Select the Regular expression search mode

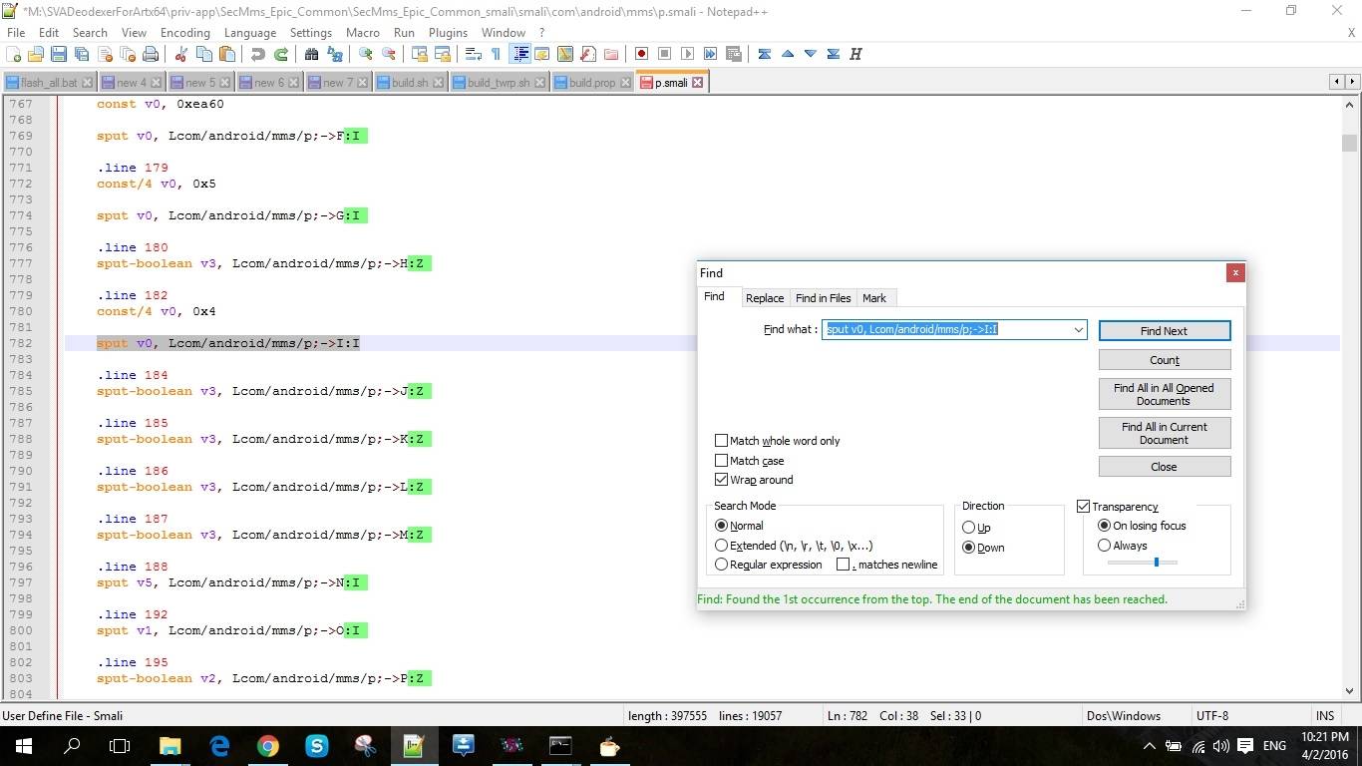(722, 565)
